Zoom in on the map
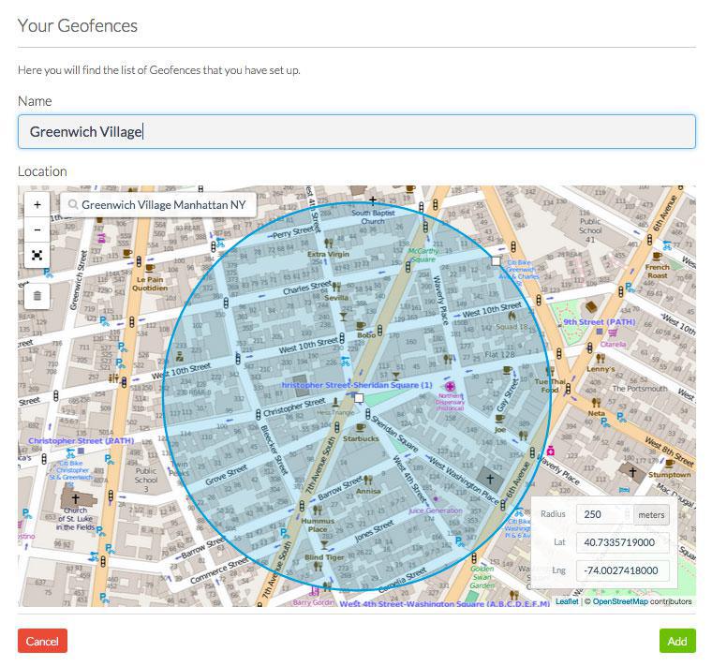 [37, 204]
